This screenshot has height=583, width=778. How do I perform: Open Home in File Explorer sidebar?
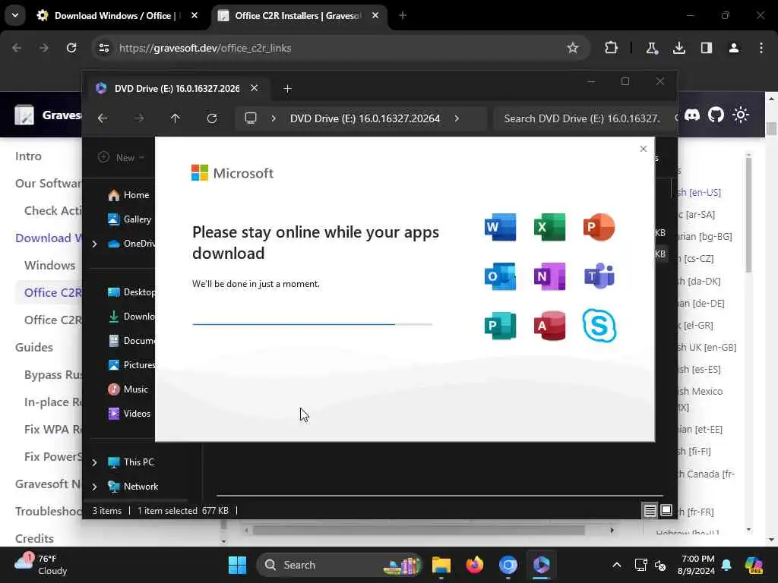129,195
